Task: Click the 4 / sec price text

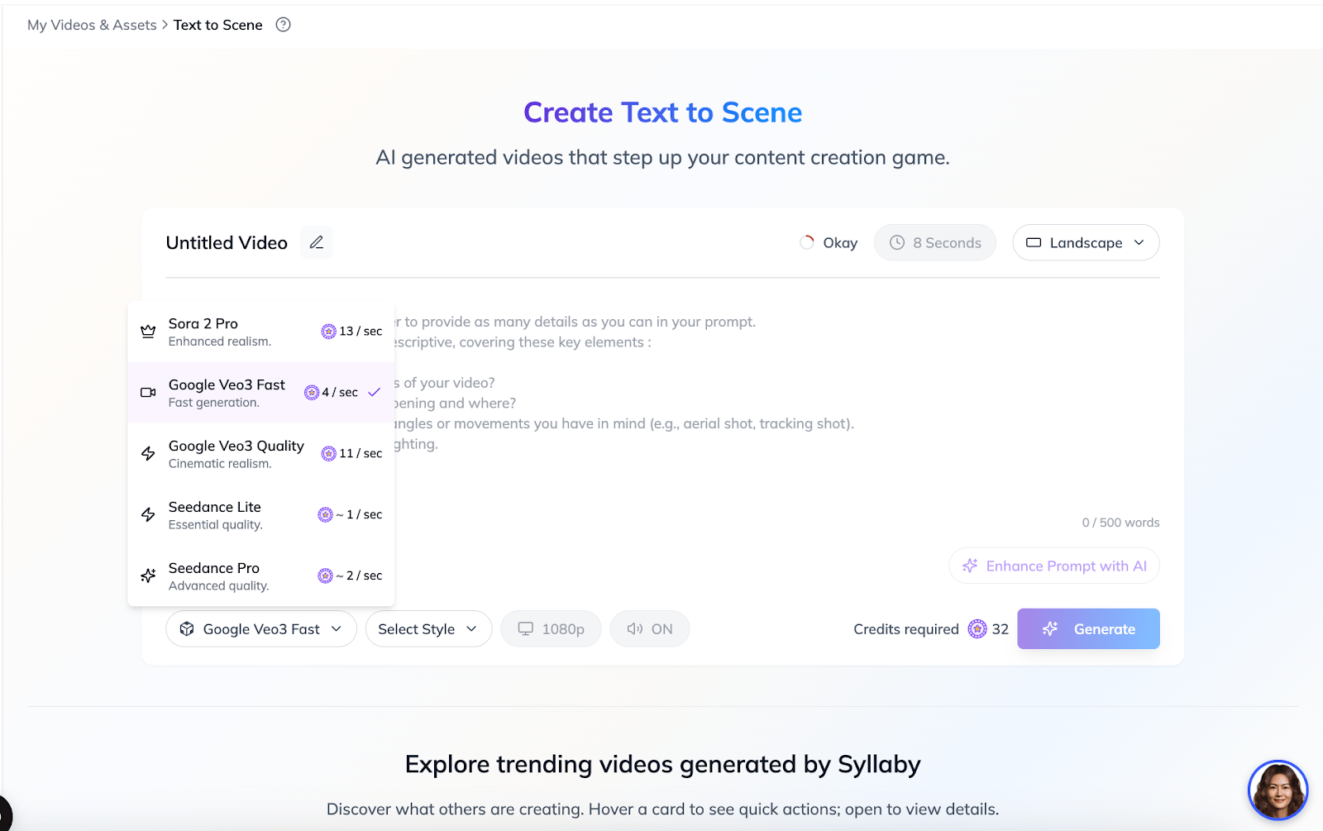Action: click(340, 393)
